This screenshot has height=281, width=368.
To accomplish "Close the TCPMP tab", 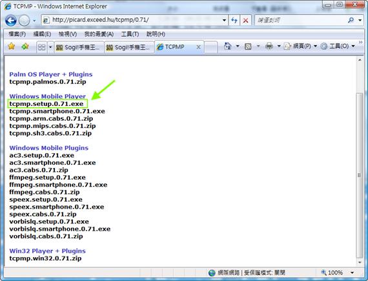I will tap(198, 47).
